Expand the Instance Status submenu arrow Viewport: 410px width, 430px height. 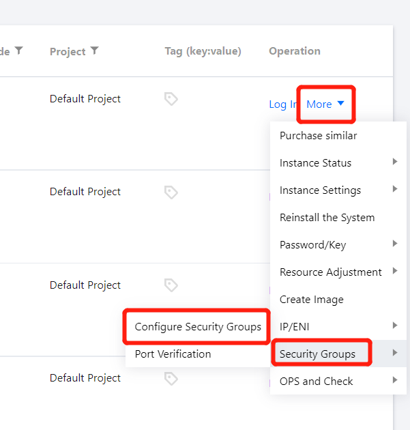tap(395, 162)
